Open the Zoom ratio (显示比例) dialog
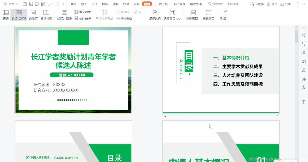The image size is (308, 162). coord(155,15)
